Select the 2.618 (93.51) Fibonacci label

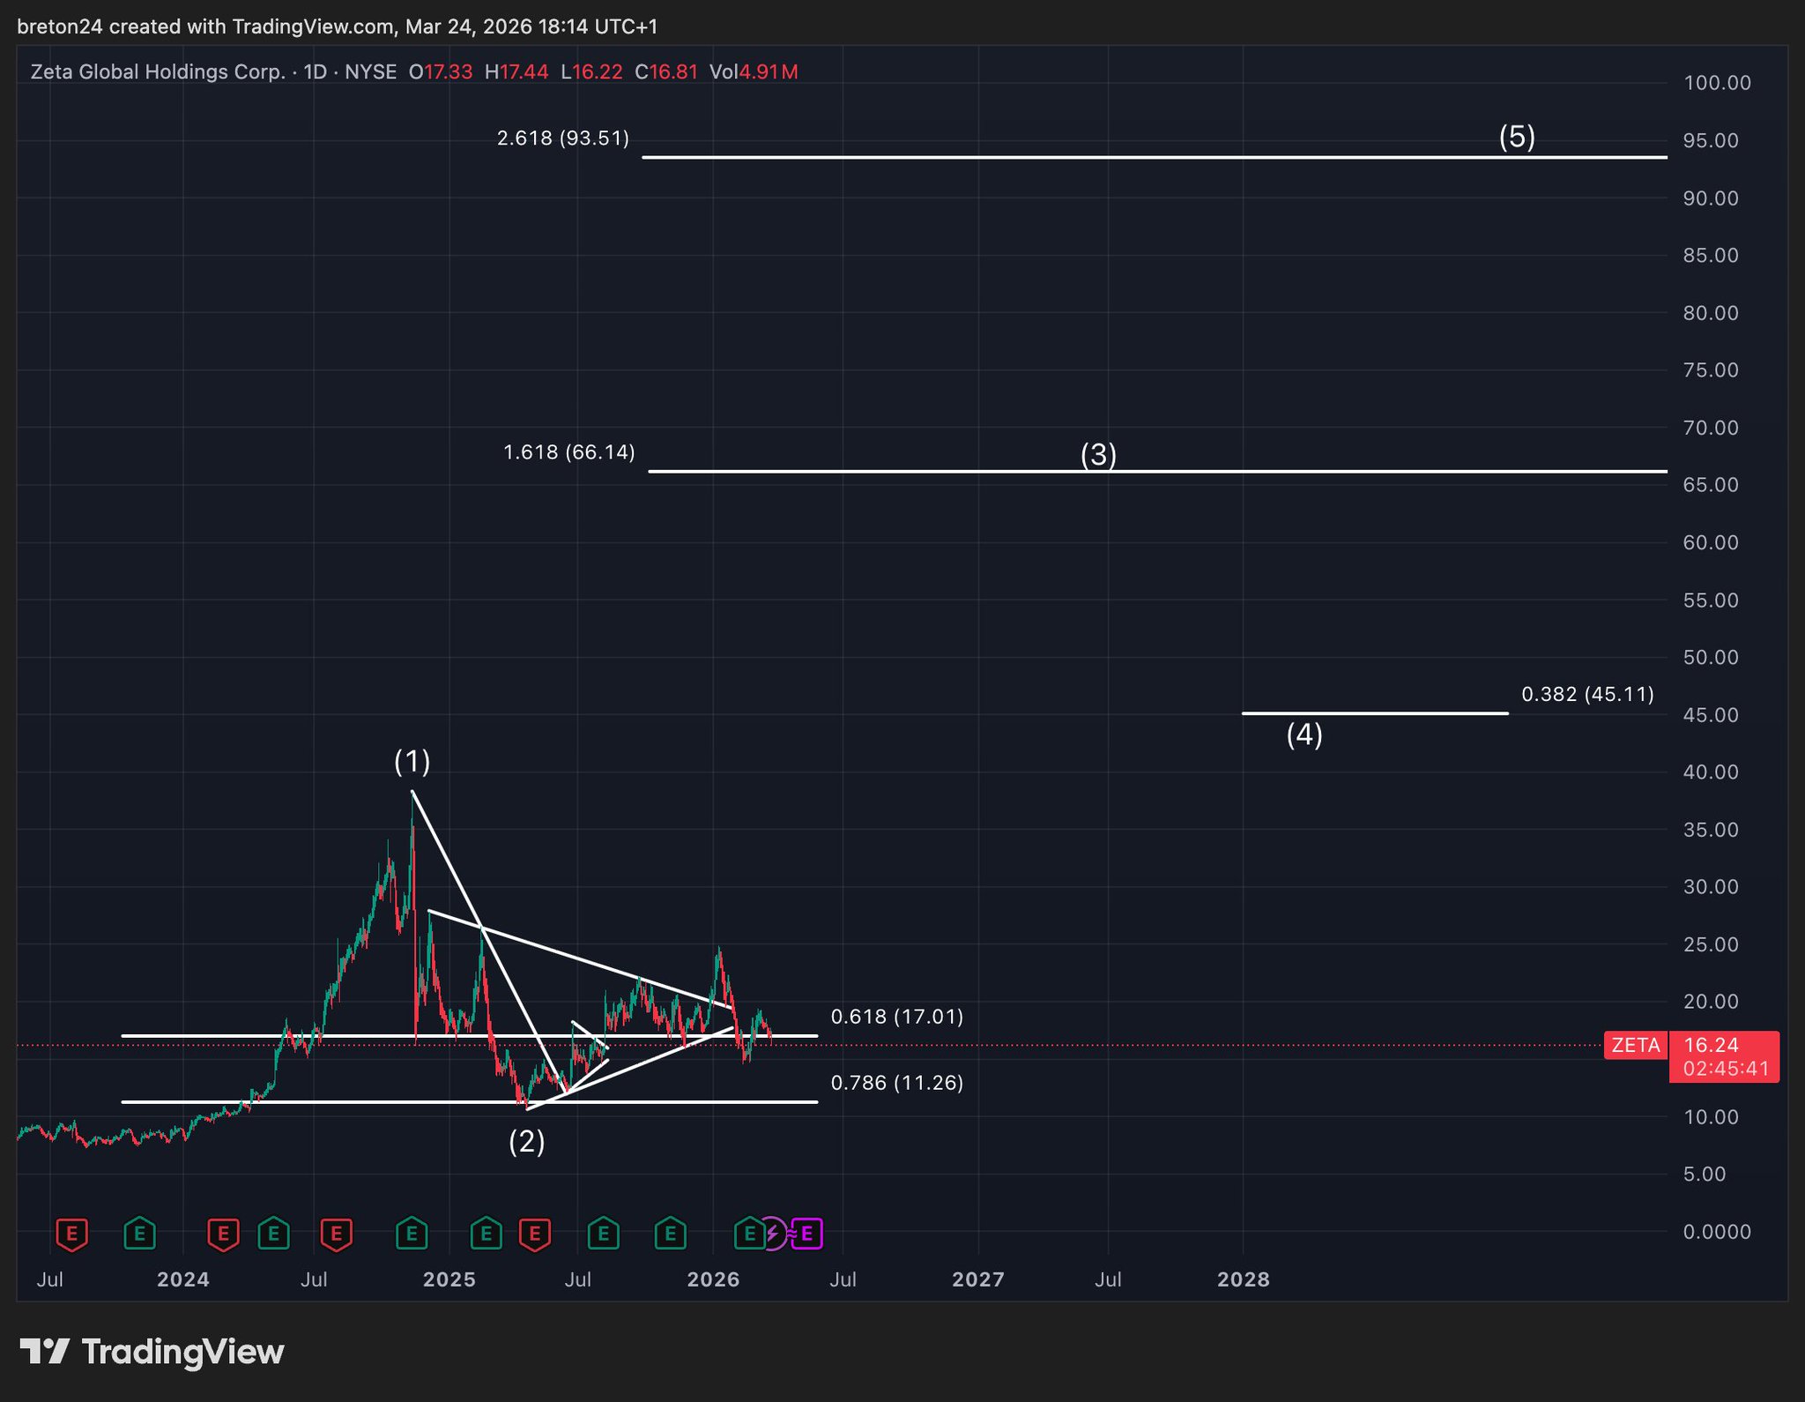point(563,138)
